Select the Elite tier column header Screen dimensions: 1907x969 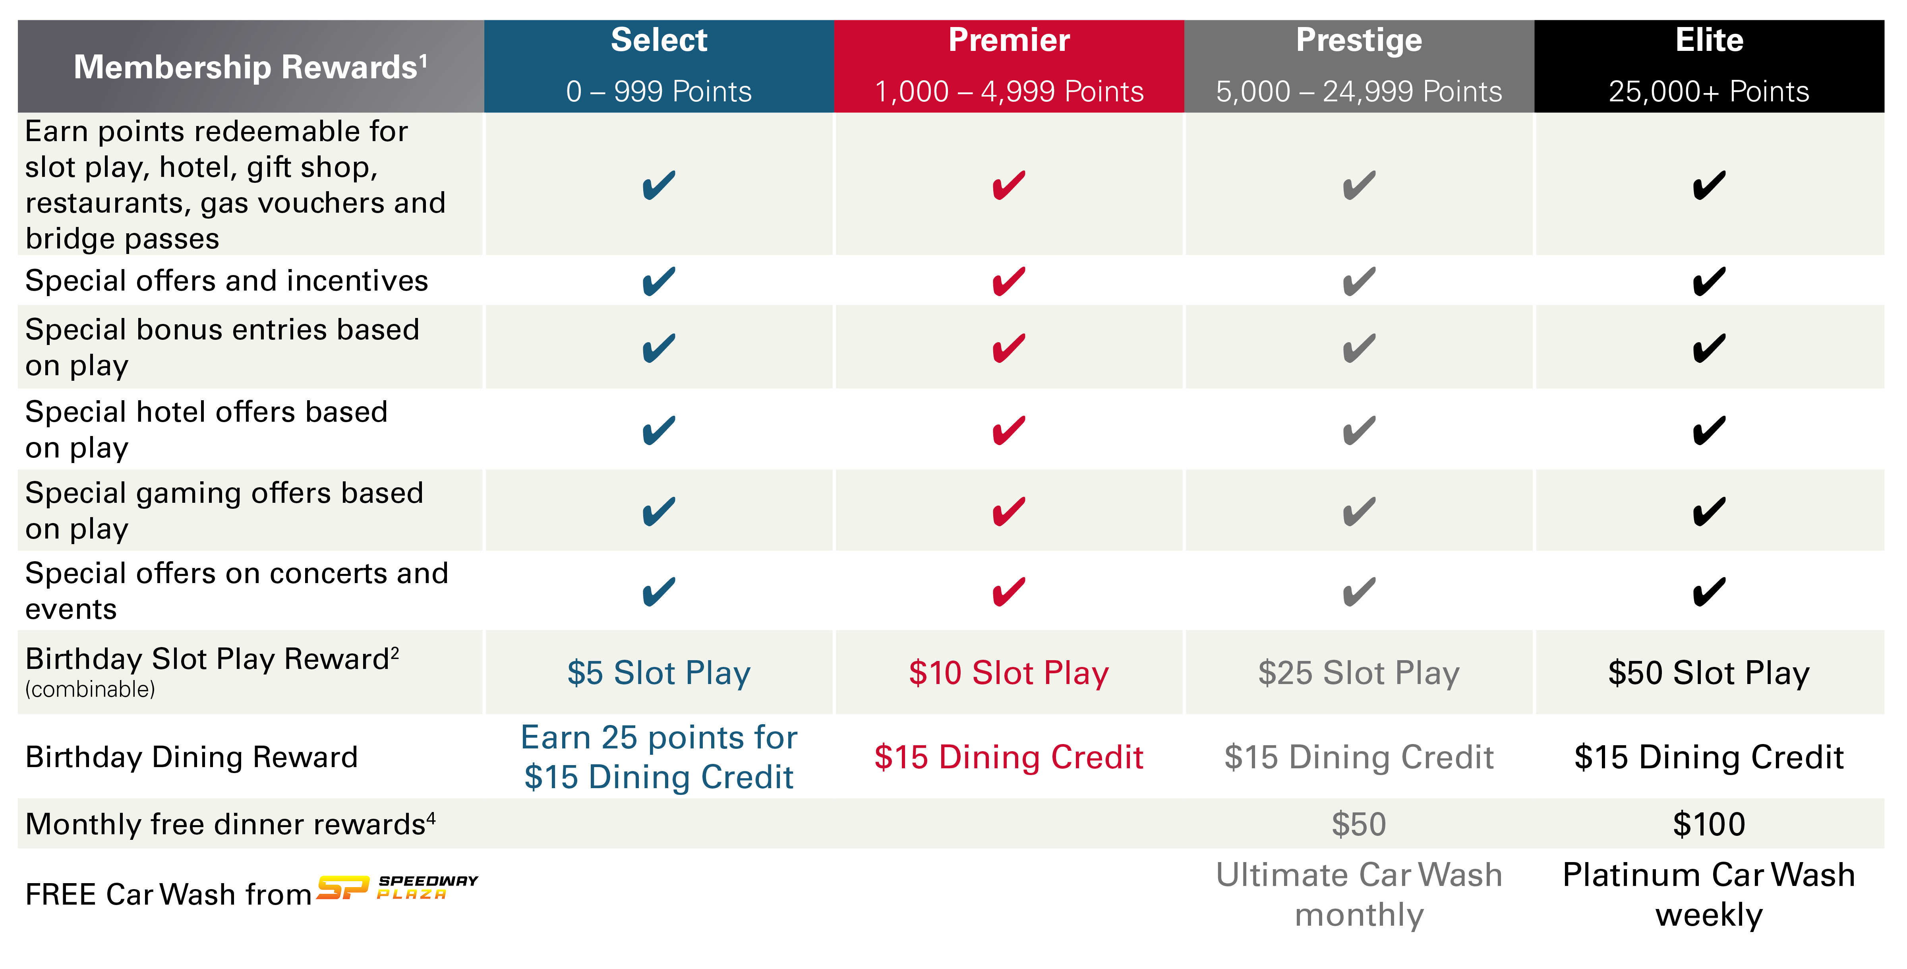click(x=1709, y=65)
